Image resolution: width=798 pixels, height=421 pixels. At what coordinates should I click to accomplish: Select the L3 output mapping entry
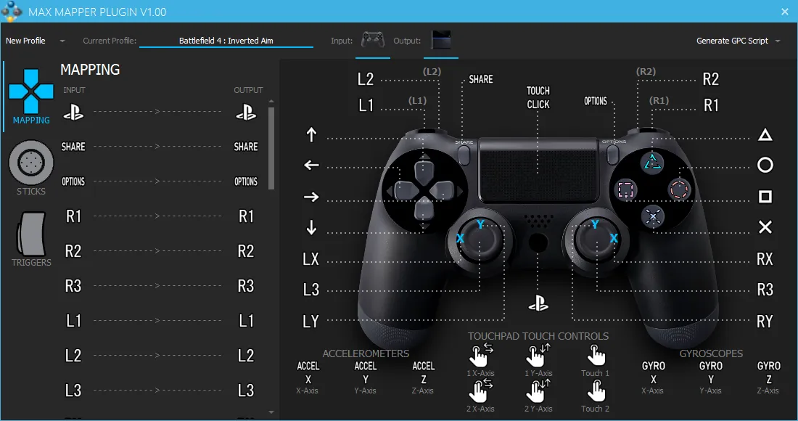pos(246,391)
